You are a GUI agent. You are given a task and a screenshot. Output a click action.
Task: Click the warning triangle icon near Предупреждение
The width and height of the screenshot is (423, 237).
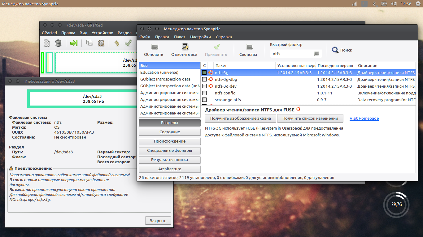[11, 168]
